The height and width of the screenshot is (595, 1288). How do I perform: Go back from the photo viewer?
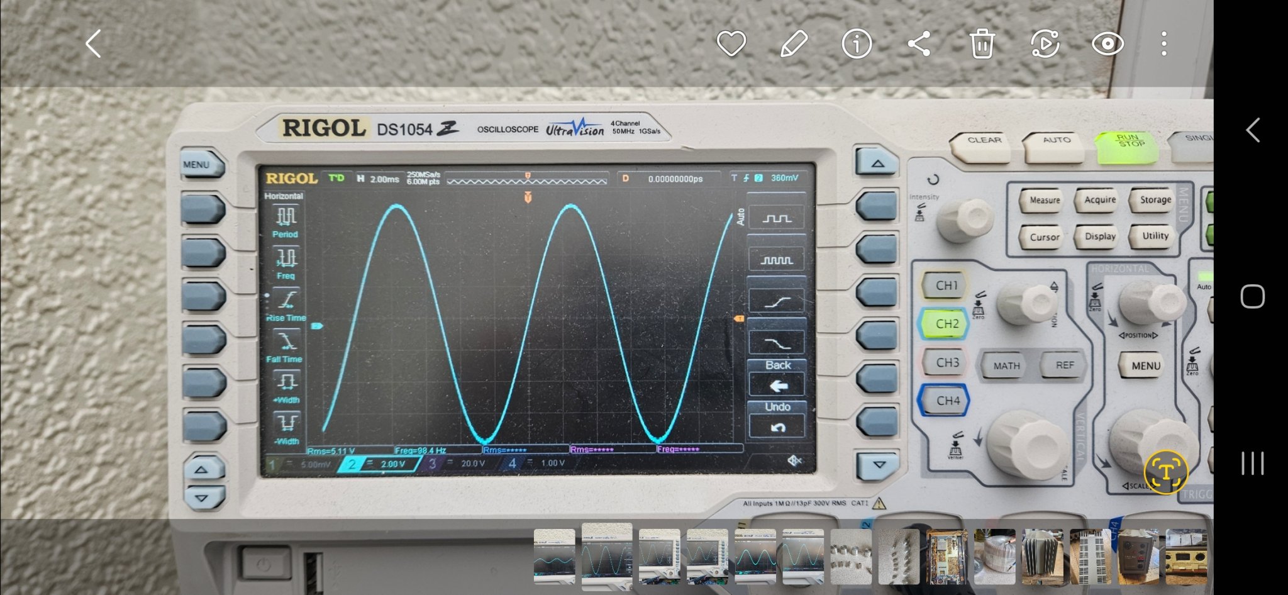tap(93, 44)
